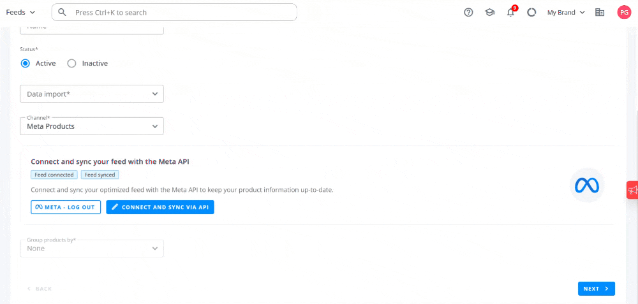Image resolution: width=638 pixels, height=304 pixels.
Task: Open the Channel Meta Products dropdown
Action: [92, 126]
